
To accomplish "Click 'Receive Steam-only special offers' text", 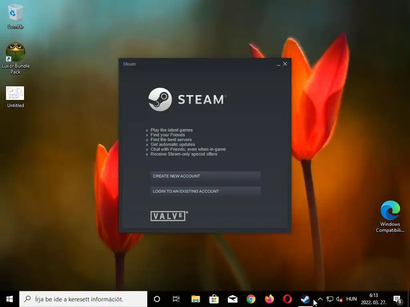I will click(x=184, y=154).
